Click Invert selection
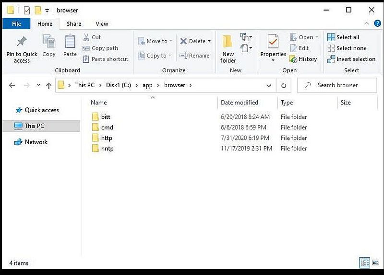This screenshot has width=384, height=275. pyautogui.click(x=351, y=59)
